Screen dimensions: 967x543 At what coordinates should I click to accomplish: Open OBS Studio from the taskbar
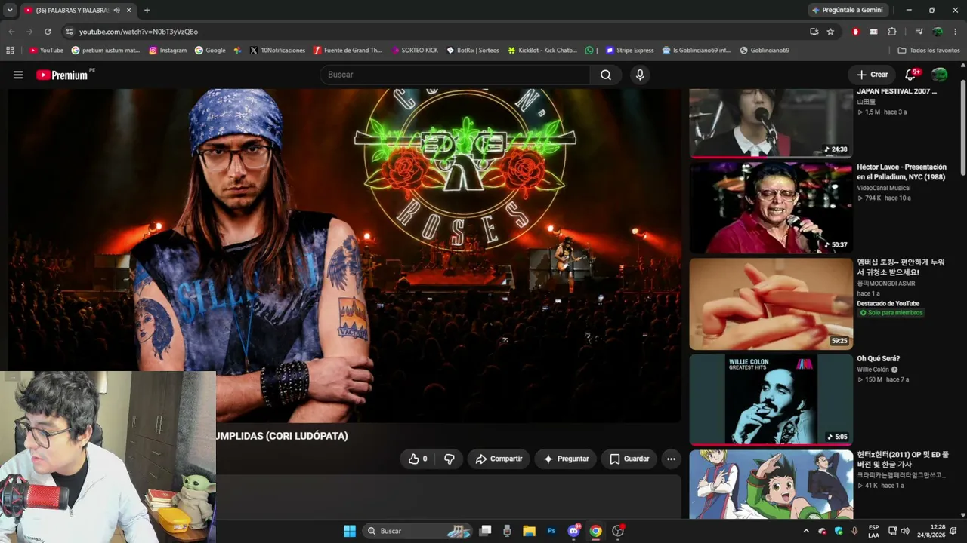[x=618, y=531]
